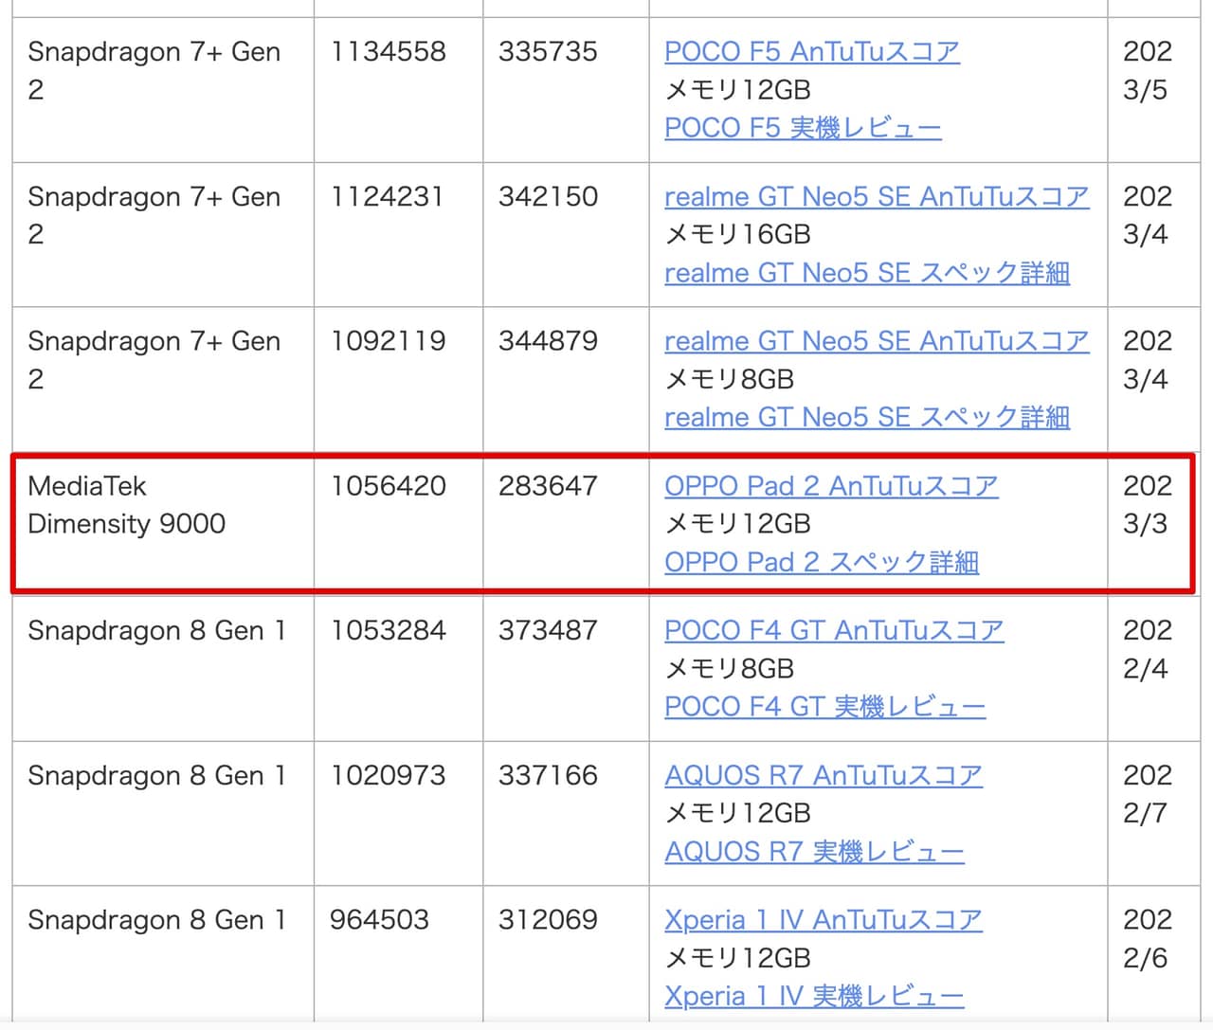Open the POCO F5 実機レビュー link
The height and width of the screenshot is (1030, 1213).
pyautogui.click(x=803, y=128)
